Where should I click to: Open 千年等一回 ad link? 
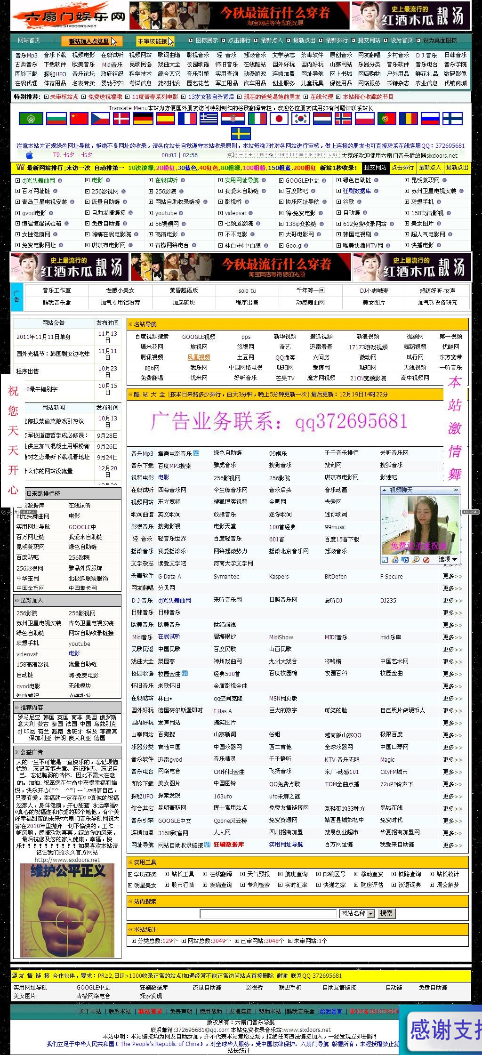pos(310,290)
